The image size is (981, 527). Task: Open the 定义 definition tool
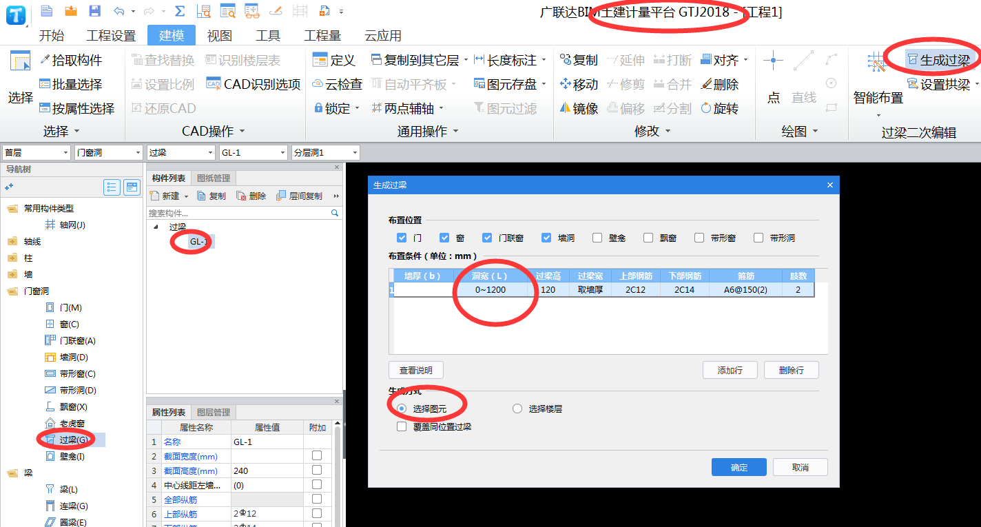[334, 60]
